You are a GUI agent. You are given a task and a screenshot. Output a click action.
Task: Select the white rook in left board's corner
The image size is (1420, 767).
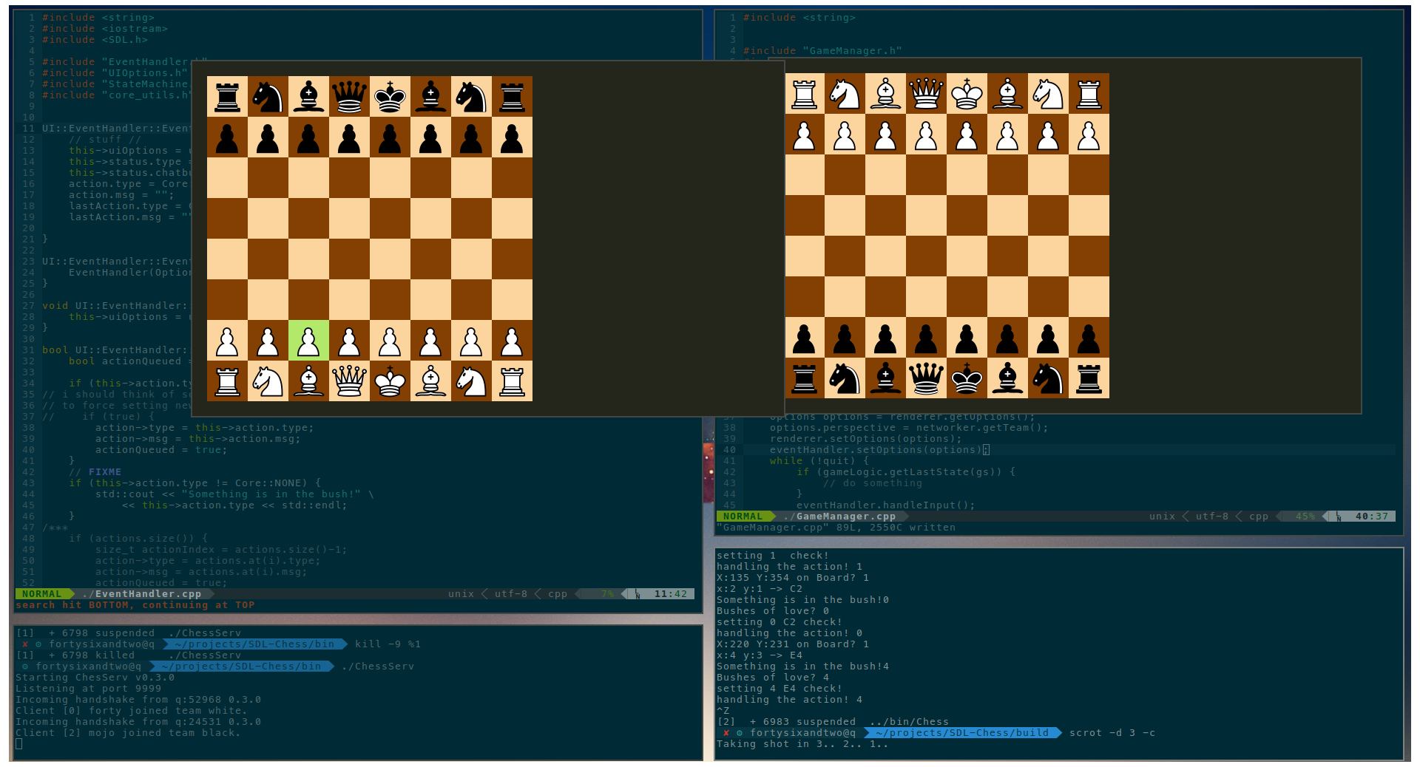227,381
